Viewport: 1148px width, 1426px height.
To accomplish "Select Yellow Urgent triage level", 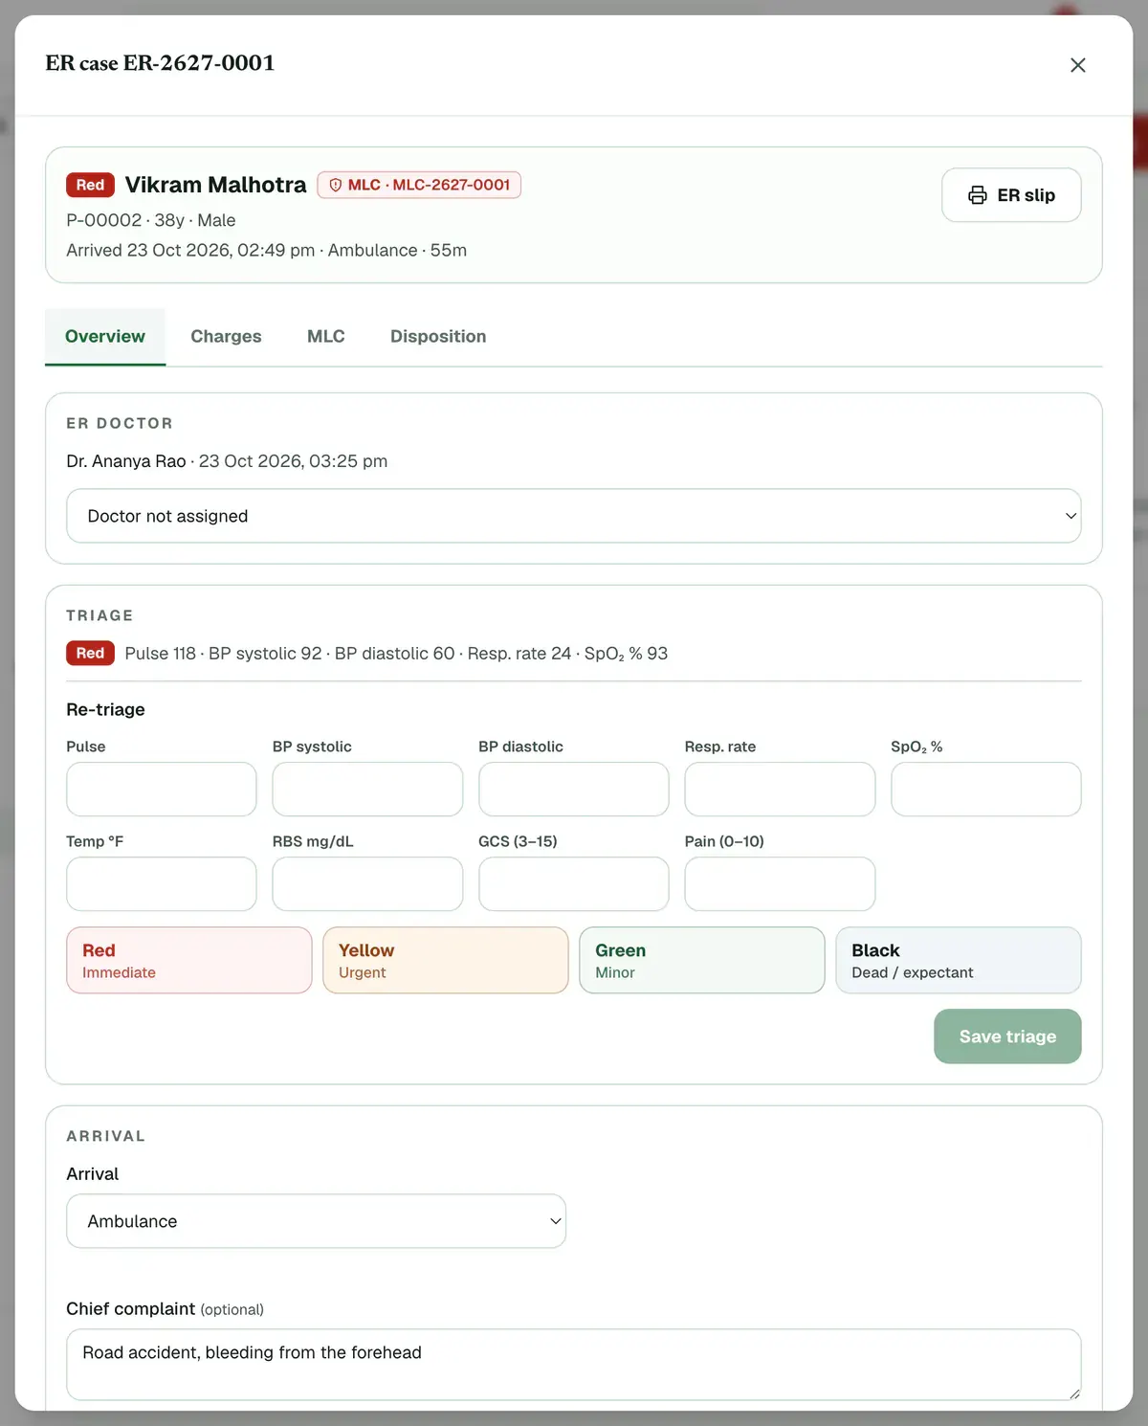I will [446, 960].
